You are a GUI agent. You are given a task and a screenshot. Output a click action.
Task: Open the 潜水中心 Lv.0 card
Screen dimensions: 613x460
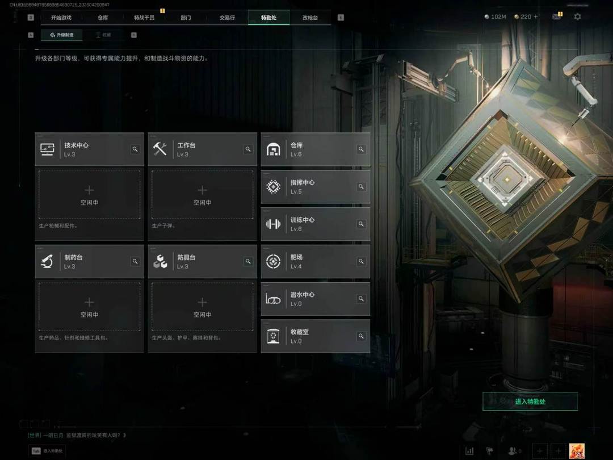coord(316,299)
